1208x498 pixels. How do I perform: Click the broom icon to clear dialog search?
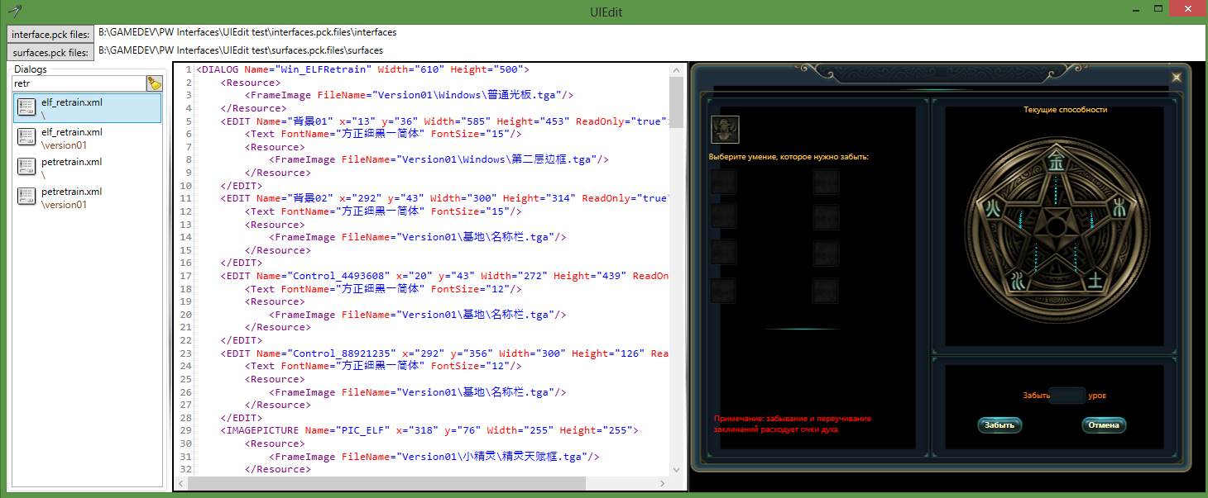(155, 83)
